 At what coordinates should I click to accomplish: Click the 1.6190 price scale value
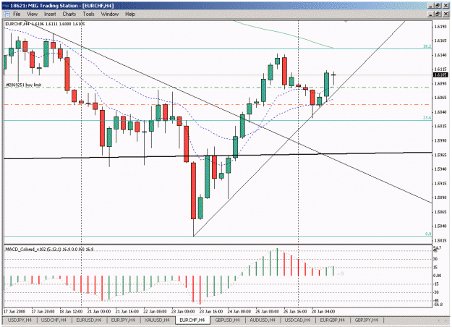440,27
